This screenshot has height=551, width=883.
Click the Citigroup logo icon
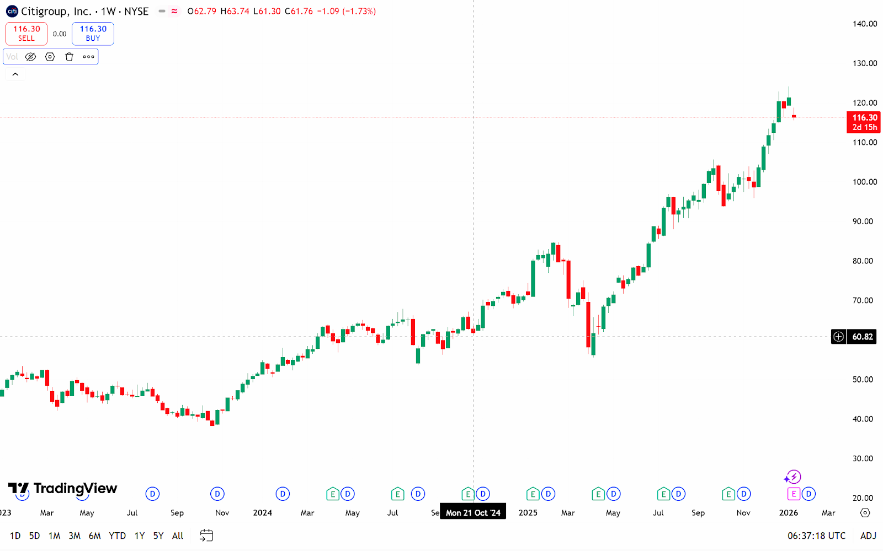(x=12, y=12)
